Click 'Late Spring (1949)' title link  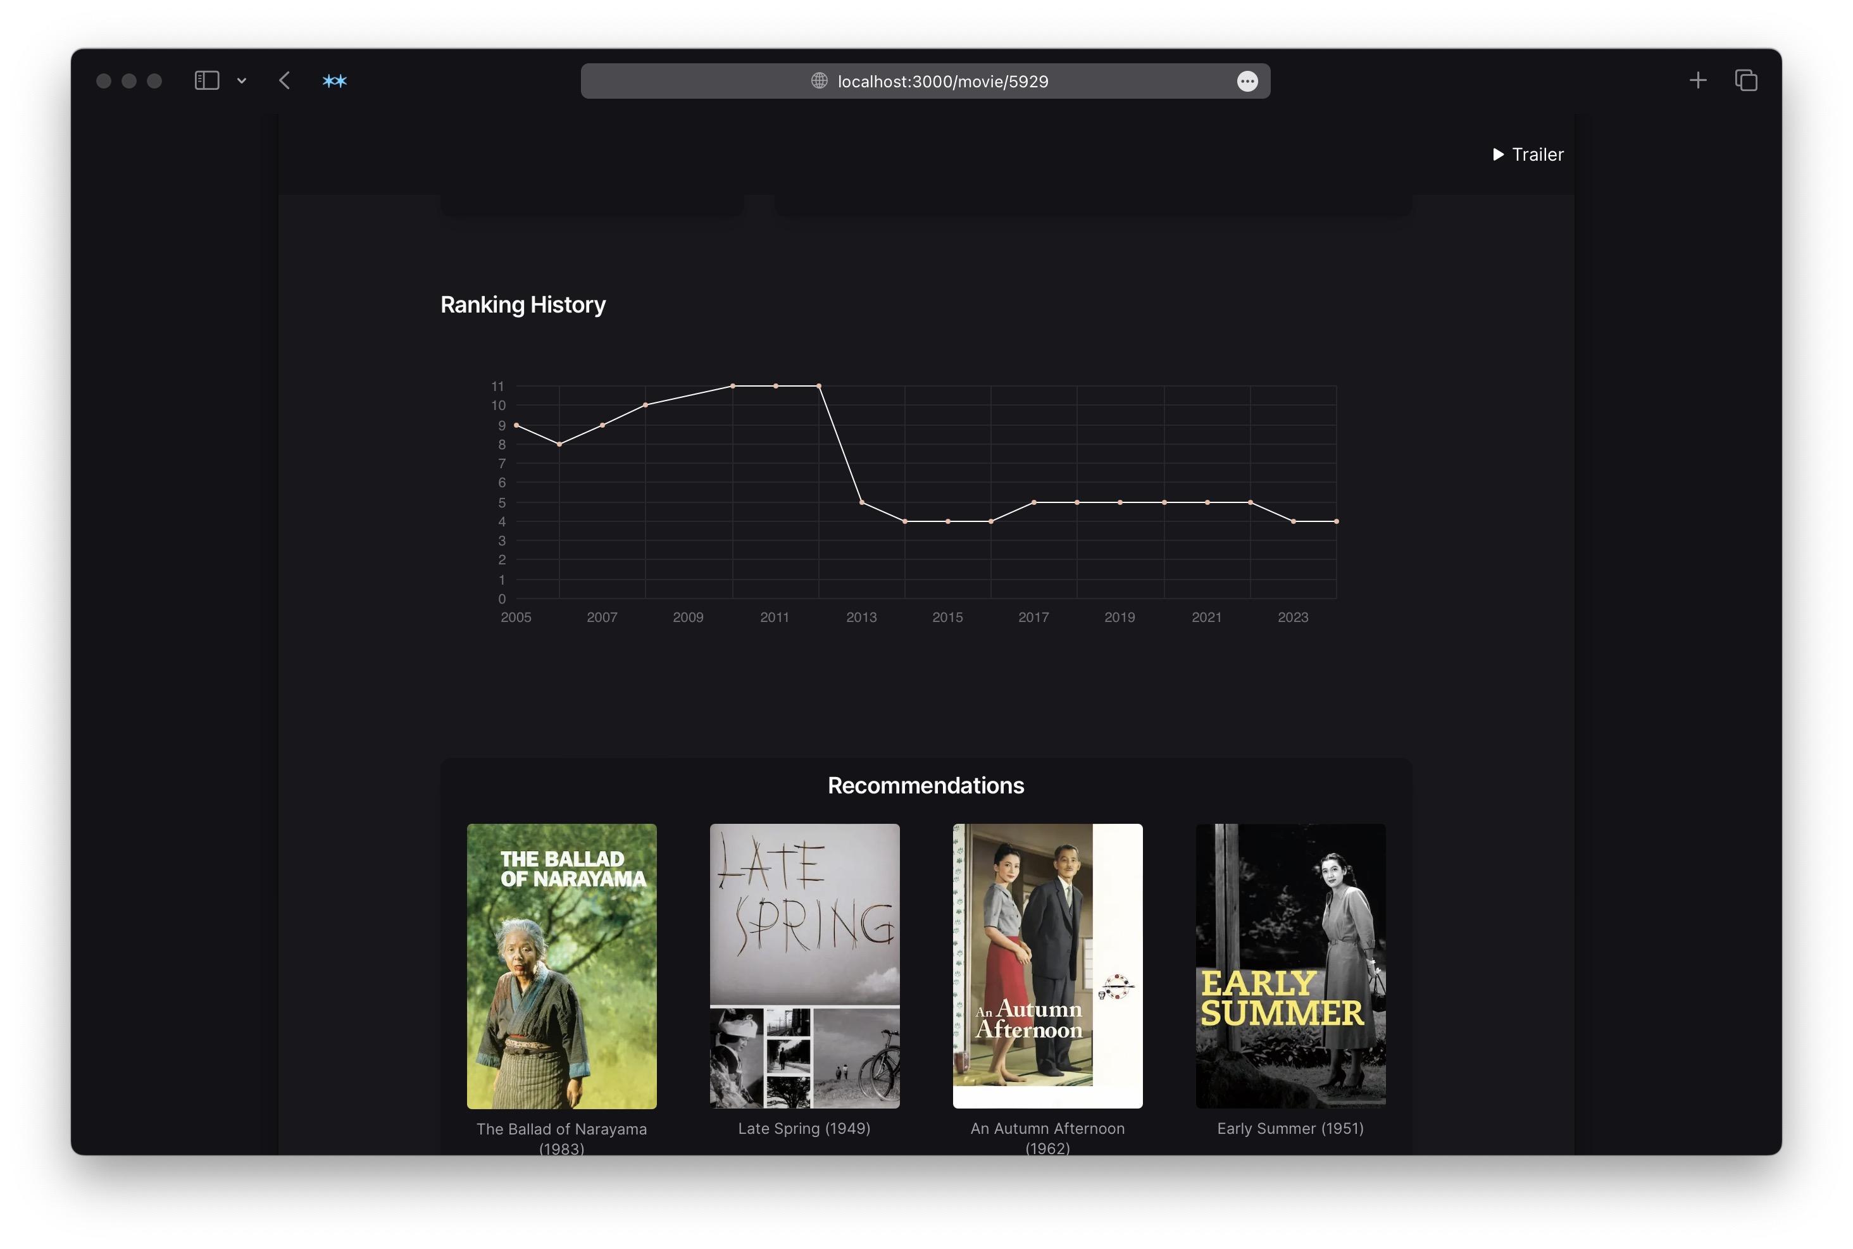pyautogui.click(x=804, y=1128)
